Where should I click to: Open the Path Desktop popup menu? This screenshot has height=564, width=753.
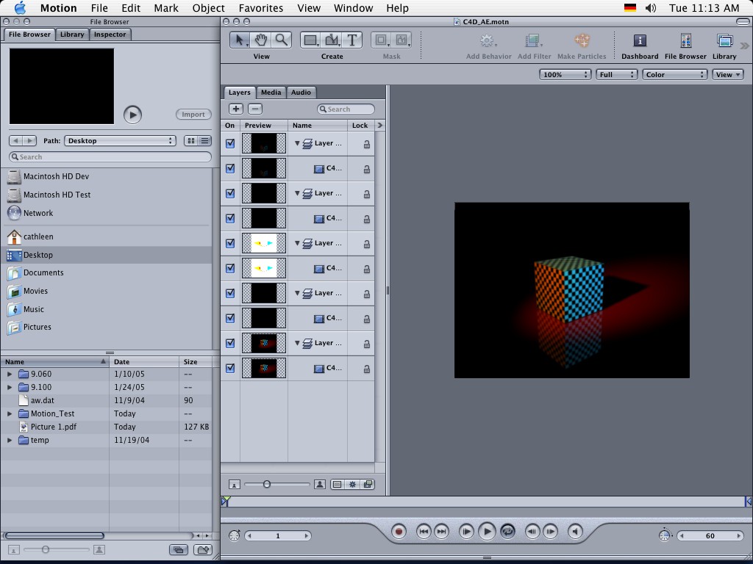click(120, 141)
